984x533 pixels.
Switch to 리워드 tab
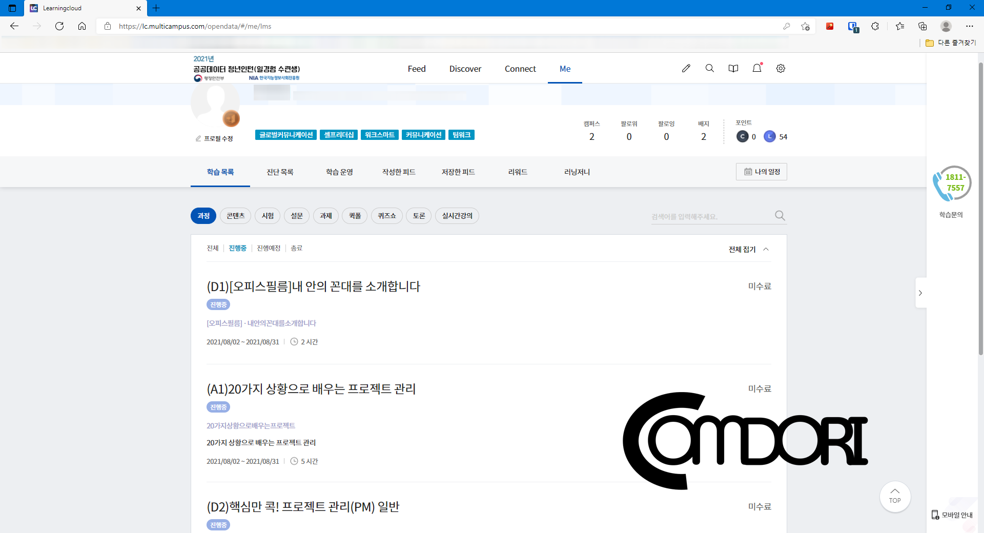click(518, 172)
